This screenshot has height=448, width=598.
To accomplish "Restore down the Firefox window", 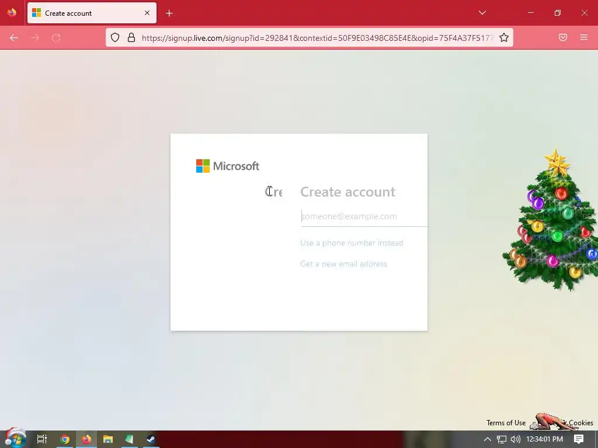I will pos(558,13).
